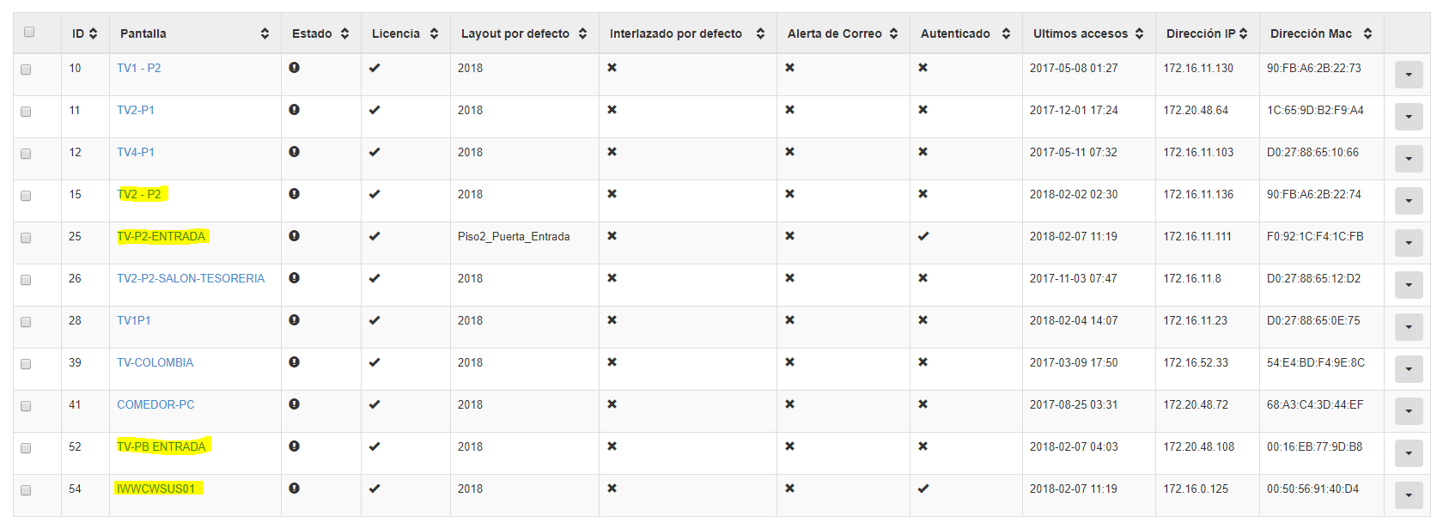
Task: Click Alerta de Correo column header
Action: coord(835,33)
